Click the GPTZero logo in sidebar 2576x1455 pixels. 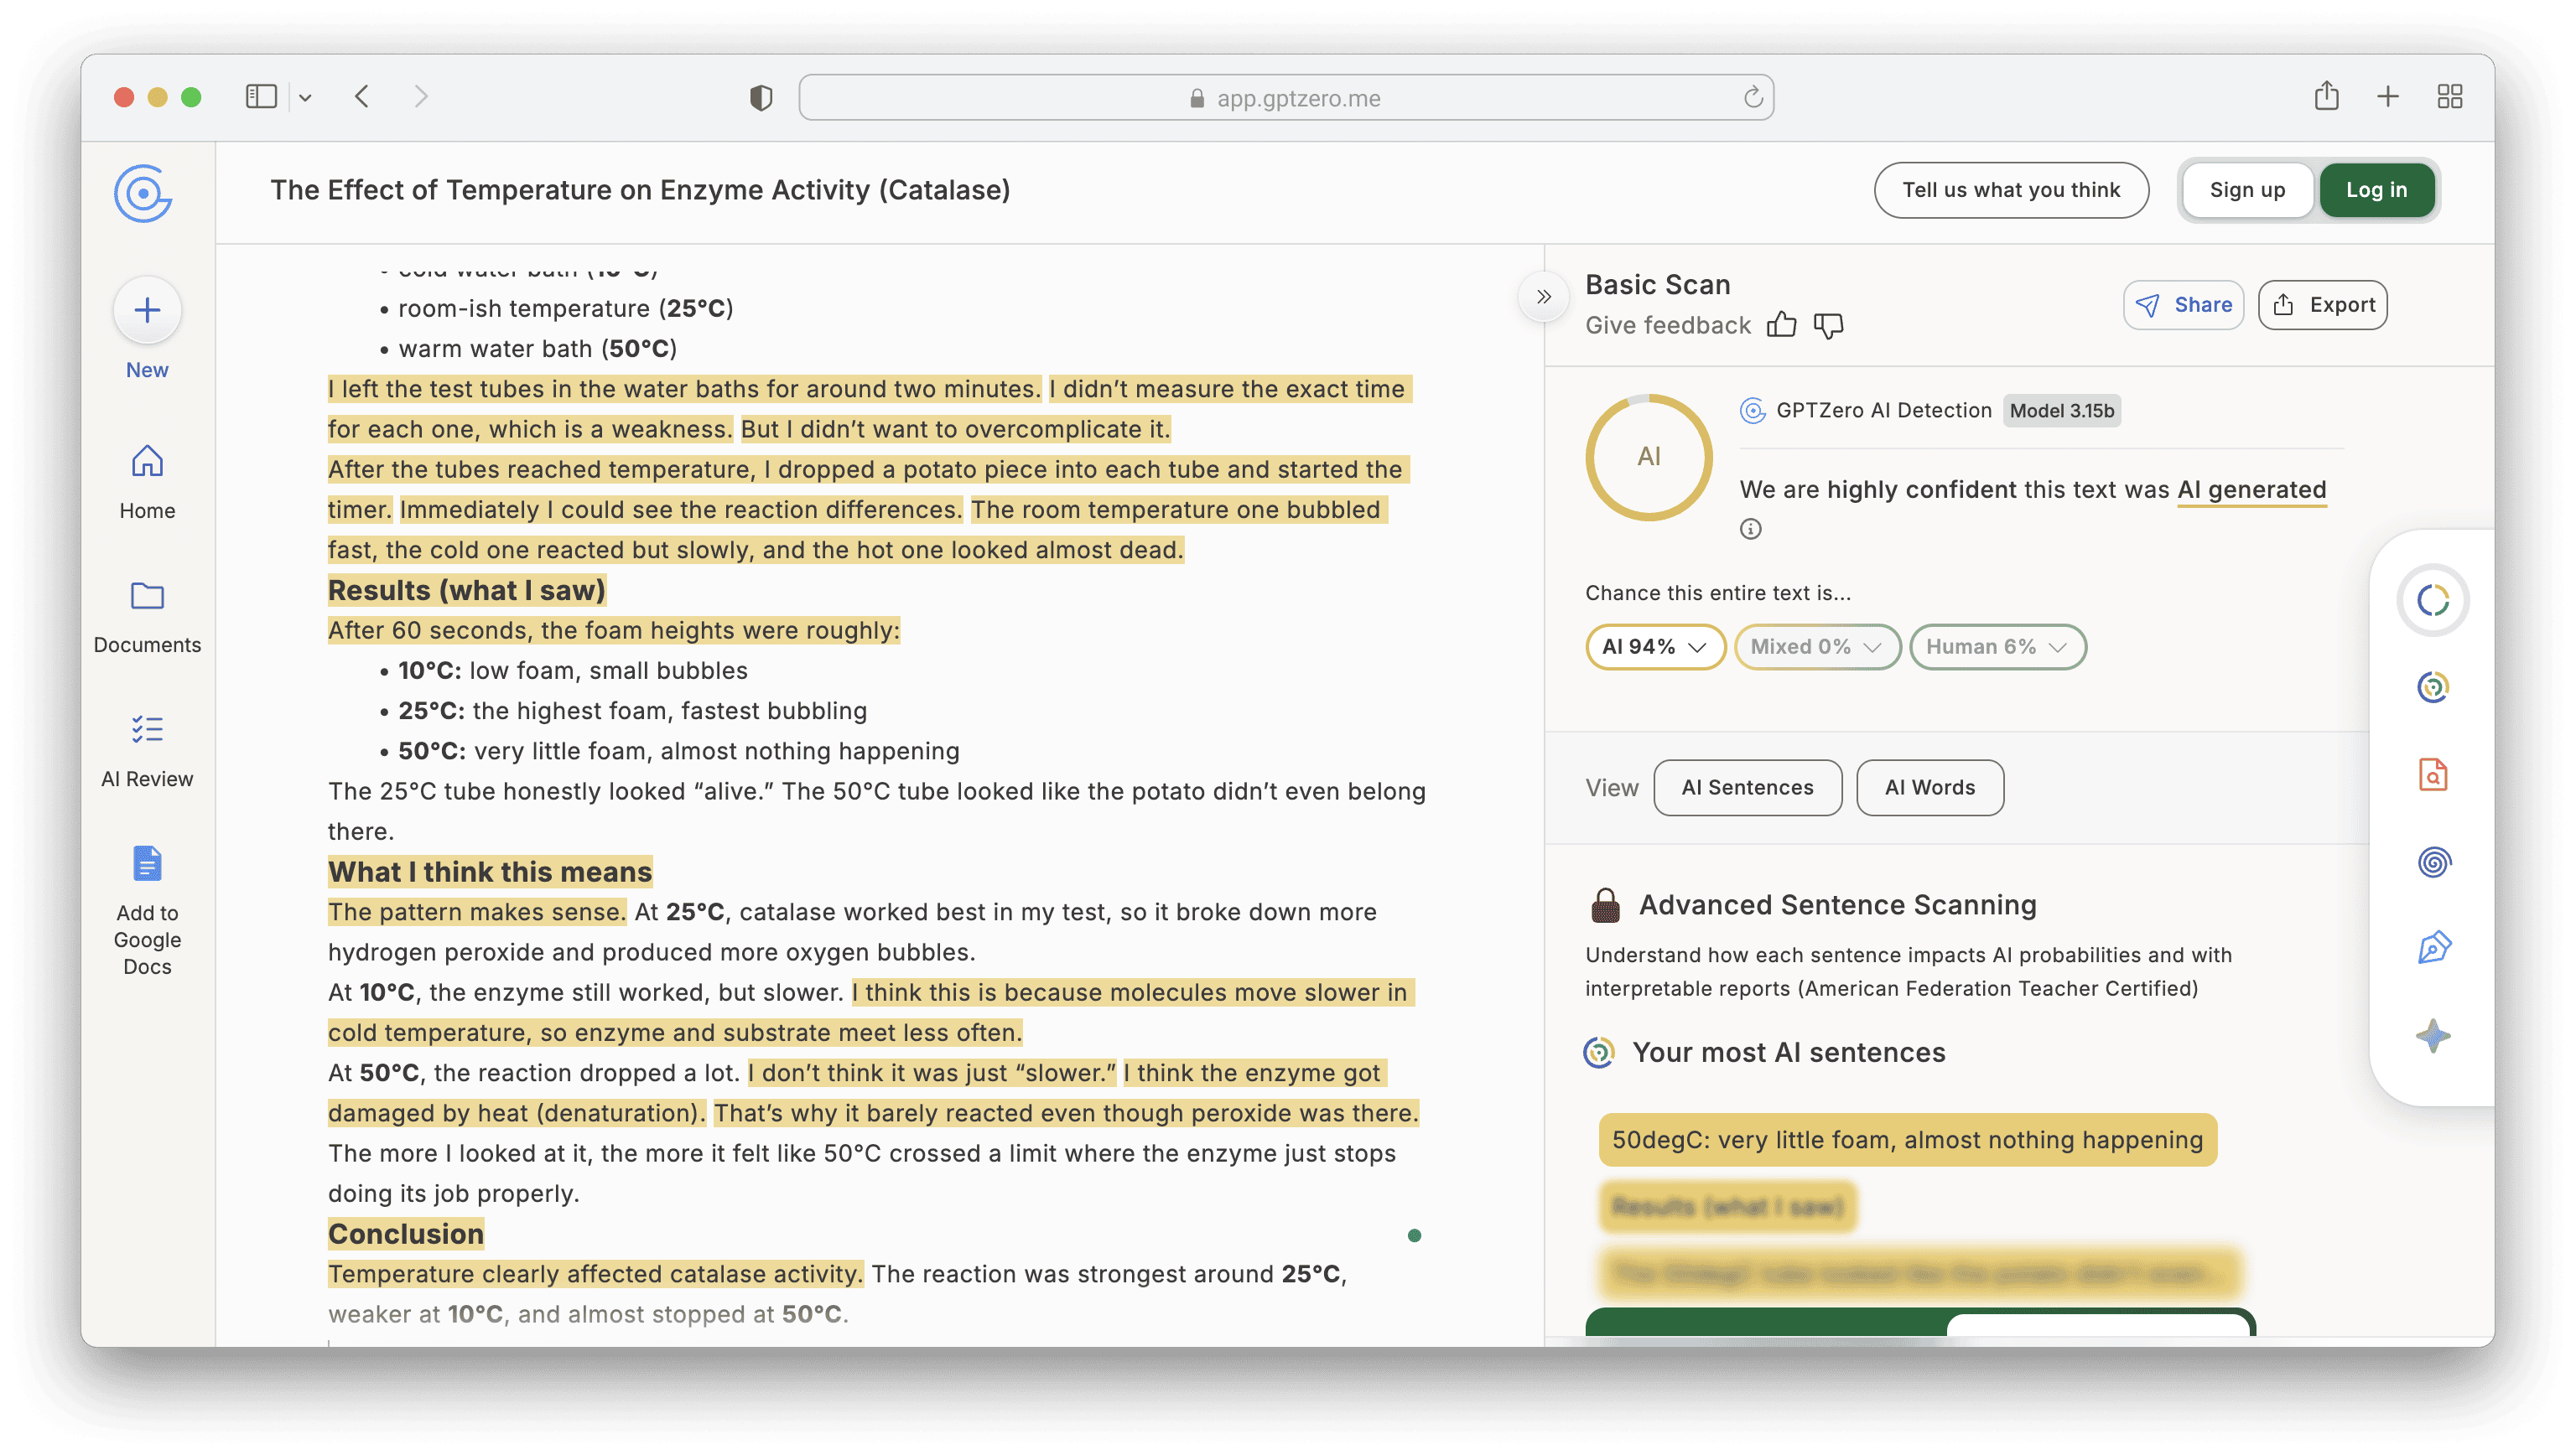click(x=144, y=193)
